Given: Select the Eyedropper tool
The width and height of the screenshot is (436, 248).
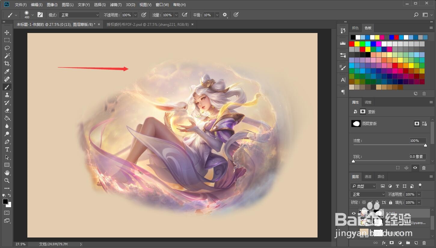Looking at the screenshot, I should point(7,71).
